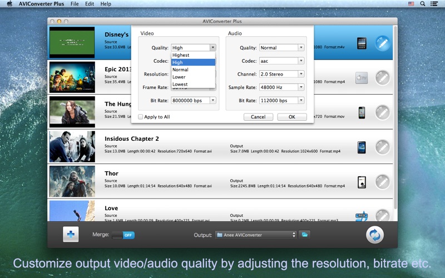445x278 pixels.
Task: Click the Insidous Chapter 2 thumbnail
Action: (72, 147)
